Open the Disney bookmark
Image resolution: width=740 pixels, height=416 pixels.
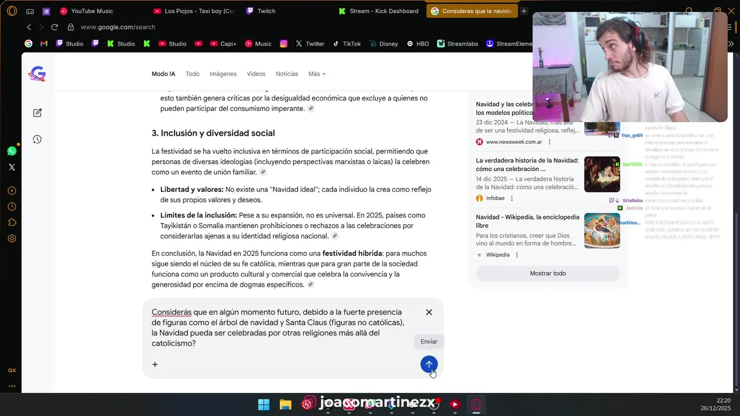tap(383, 43)
